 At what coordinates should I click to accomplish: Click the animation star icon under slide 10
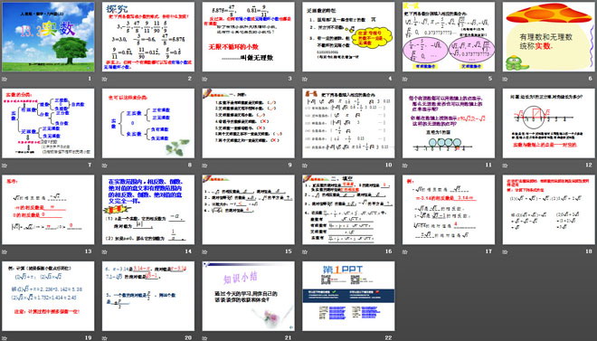pyautogui.click(x=305, y=166)
